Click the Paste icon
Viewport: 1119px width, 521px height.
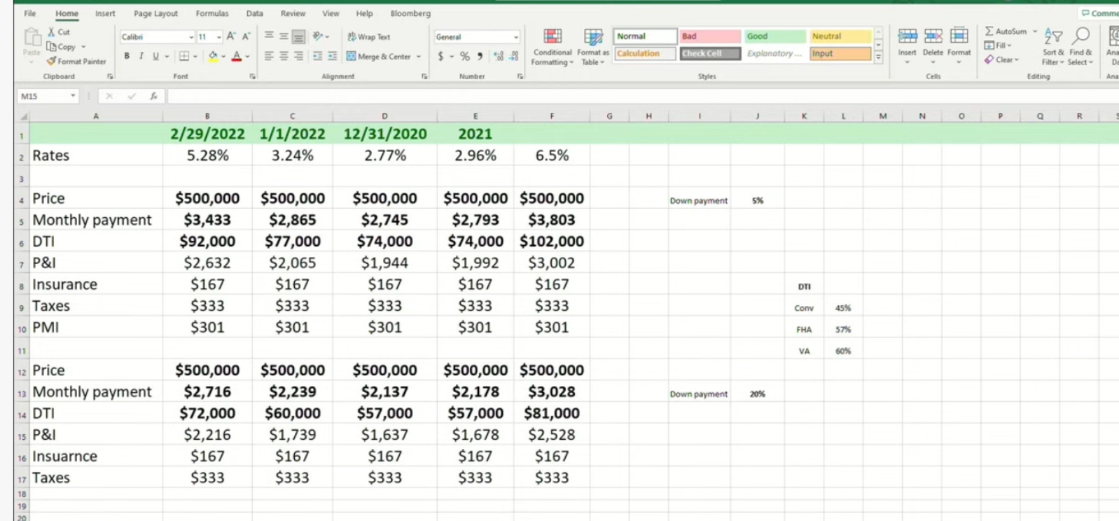click(32, 36)
